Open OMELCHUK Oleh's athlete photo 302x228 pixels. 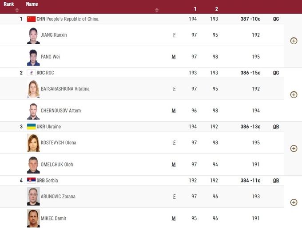(33, 165)
